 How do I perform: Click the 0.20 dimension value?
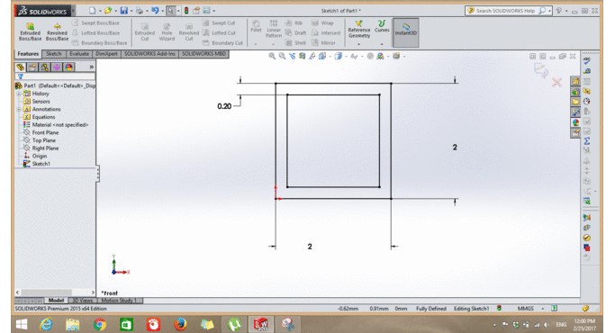pyautogui.click(x=224, y=106)
